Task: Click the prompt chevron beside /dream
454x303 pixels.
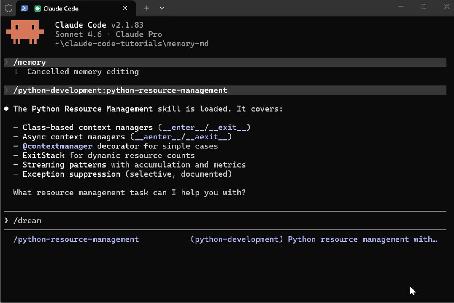Action: (x=7, y=221)
